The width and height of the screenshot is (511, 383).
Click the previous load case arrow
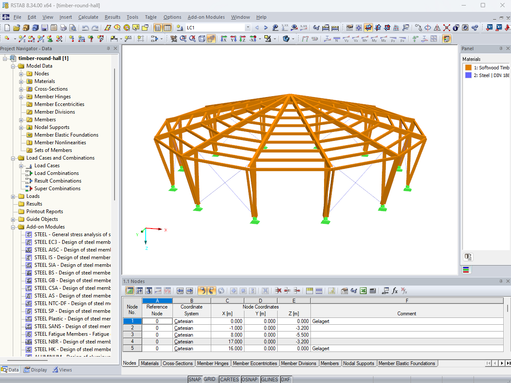click(x=257, y=28)
